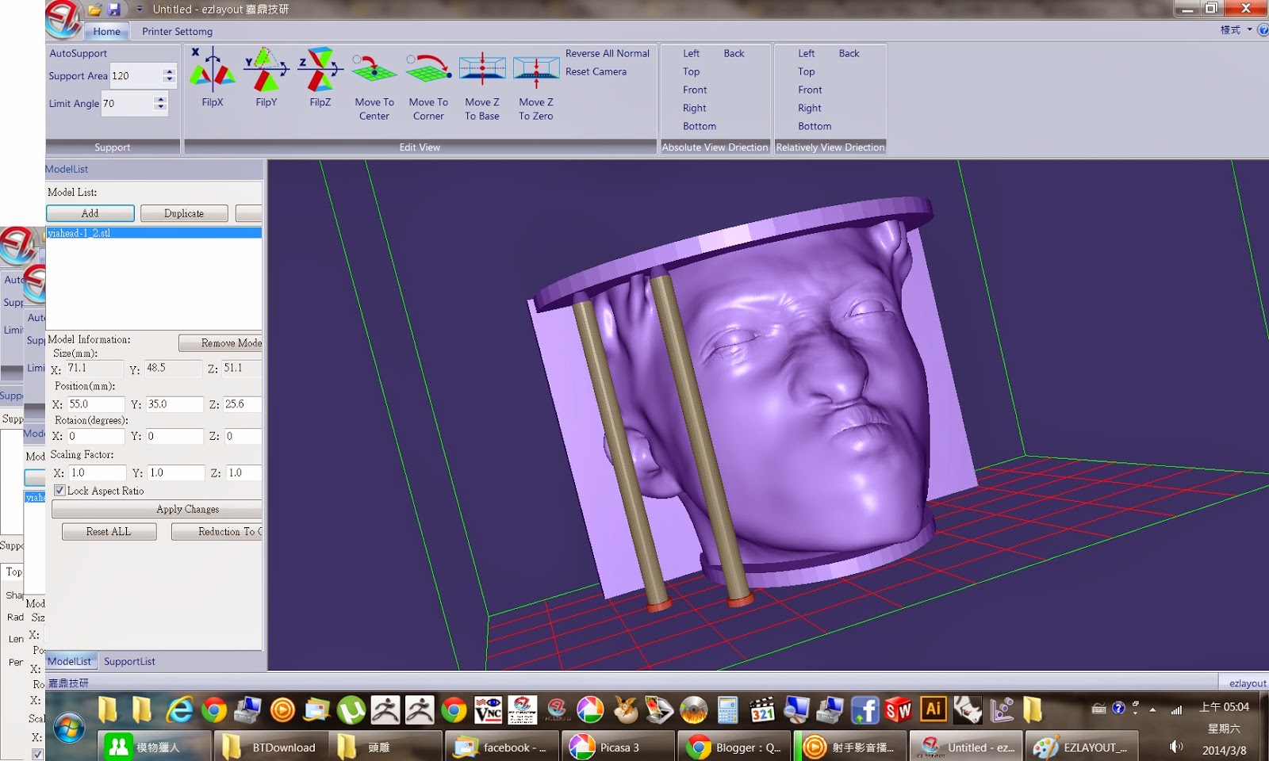Decrease the Limit Angle value
The height and width of the screenshot is (761, 1269).
160,107
